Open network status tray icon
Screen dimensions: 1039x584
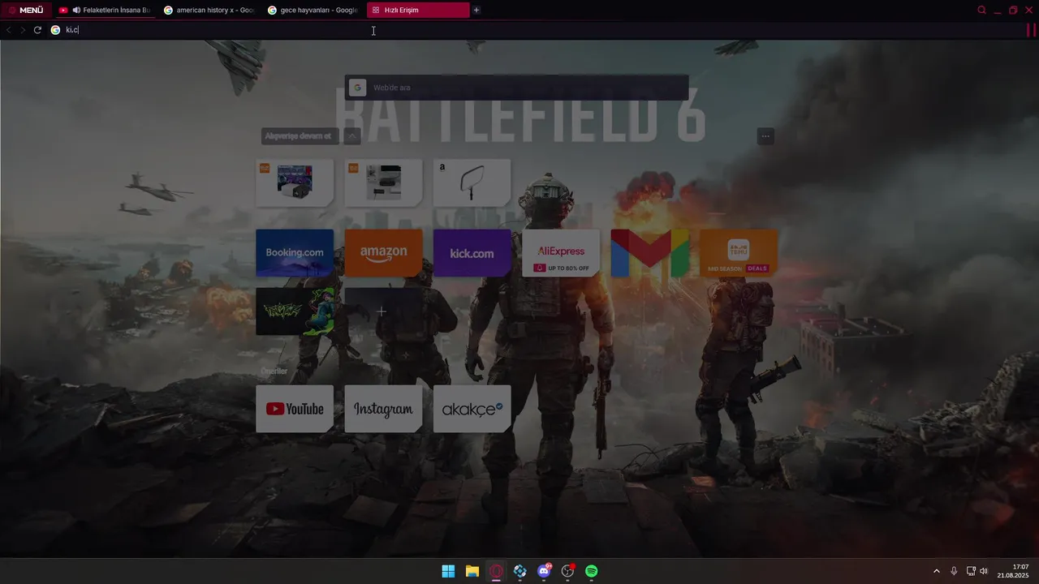971,571
